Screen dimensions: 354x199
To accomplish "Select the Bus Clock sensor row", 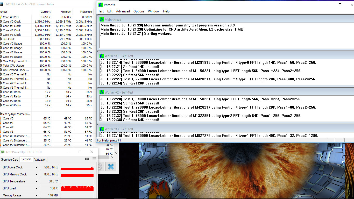I will (47, 39).
